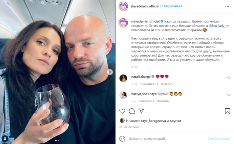
Task: View likes list via и другим
Action: (x=175, y=121)
